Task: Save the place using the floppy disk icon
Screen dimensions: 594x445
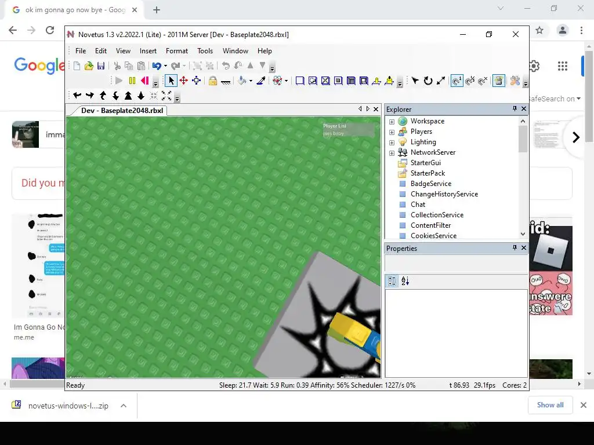Action: (x=101, y=66)
